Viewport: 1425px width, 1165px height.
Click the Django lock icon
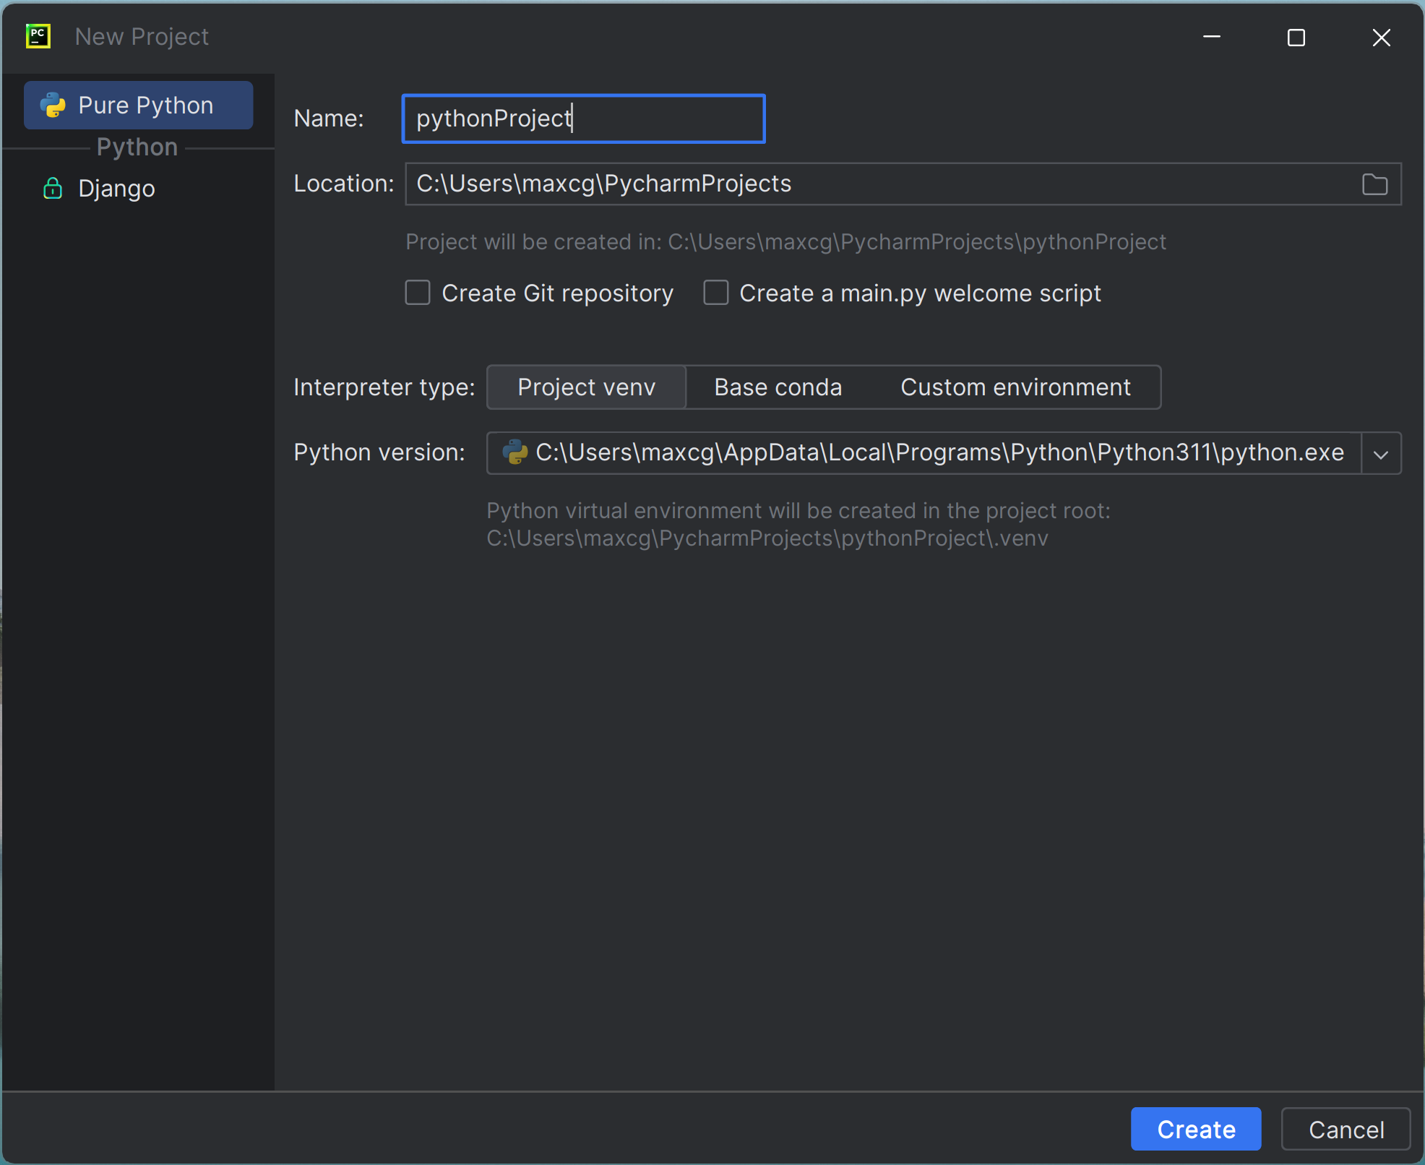53,188
